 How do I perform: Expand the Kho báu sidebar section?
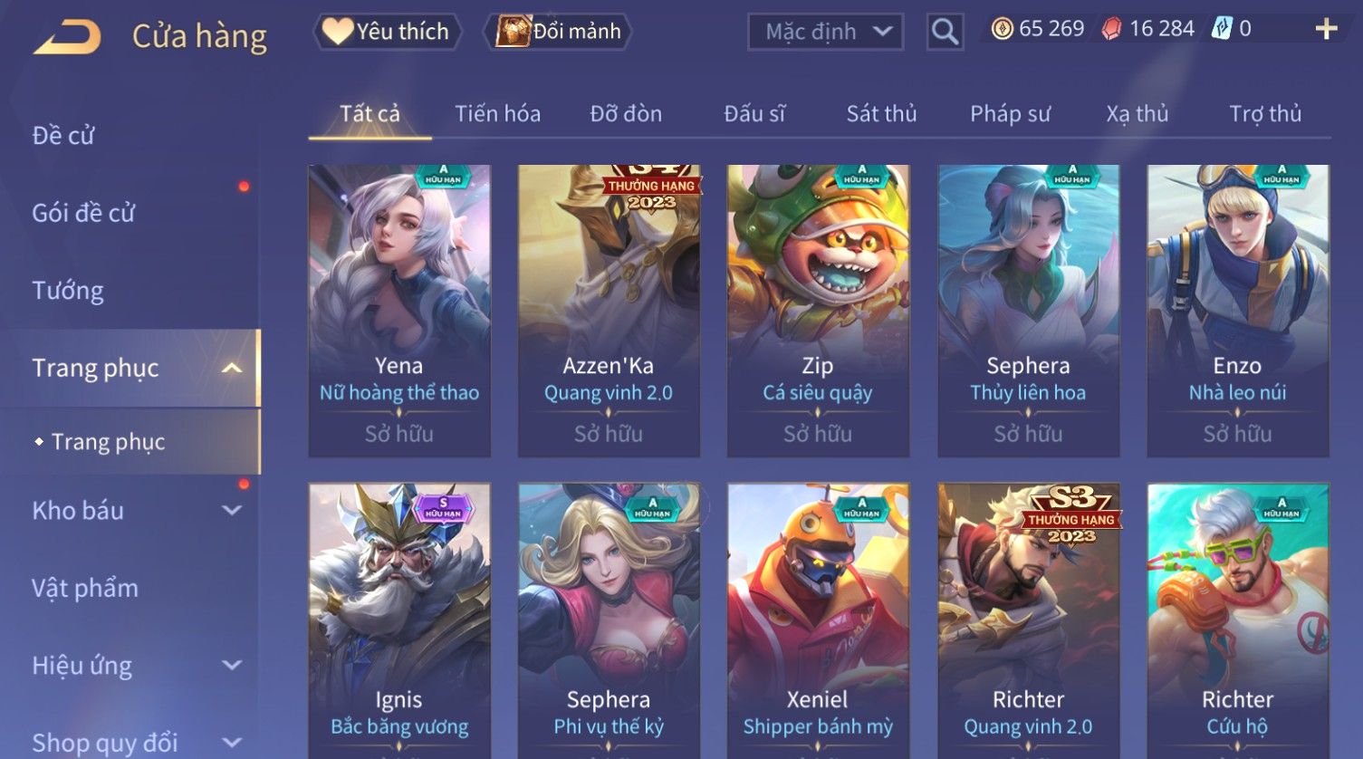pyautogui.click(x=232, y=510)
